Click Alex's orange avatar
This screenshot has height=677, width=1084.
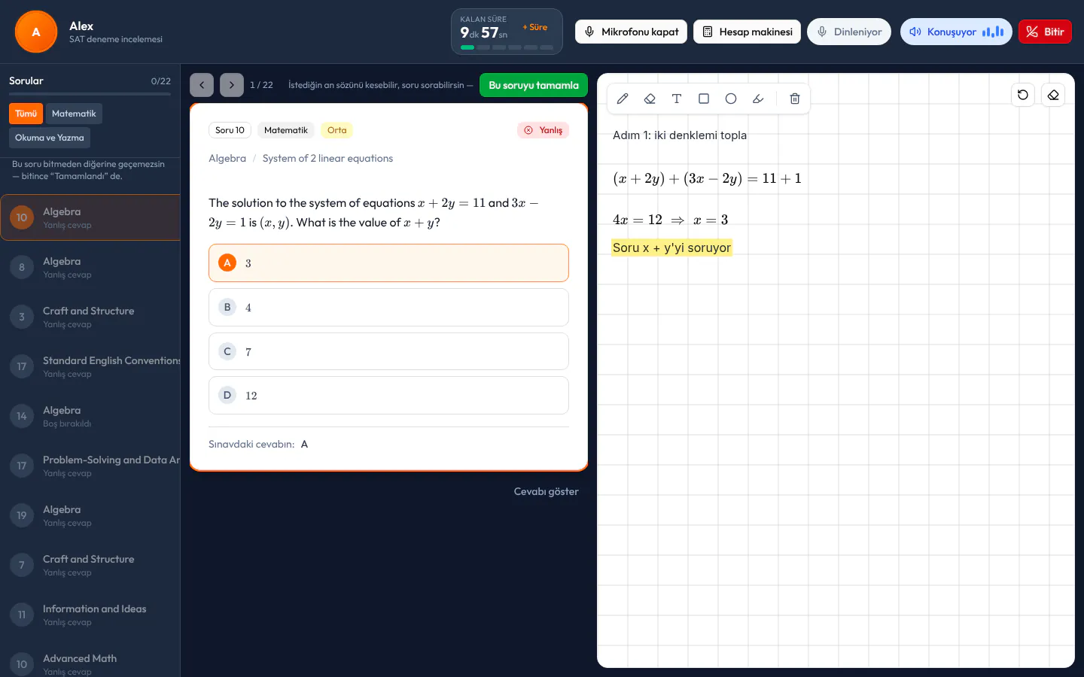coord(36,32)
